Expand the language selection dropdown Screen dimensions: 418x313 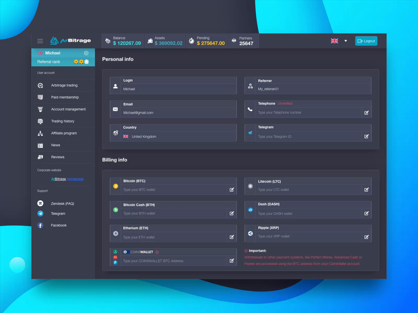pyautogui.click(x=345, y=41)
